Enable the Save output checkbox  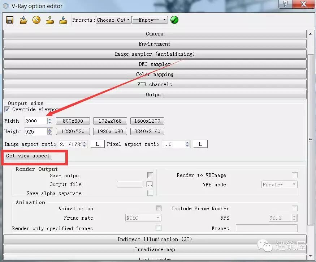coord(150,175)
